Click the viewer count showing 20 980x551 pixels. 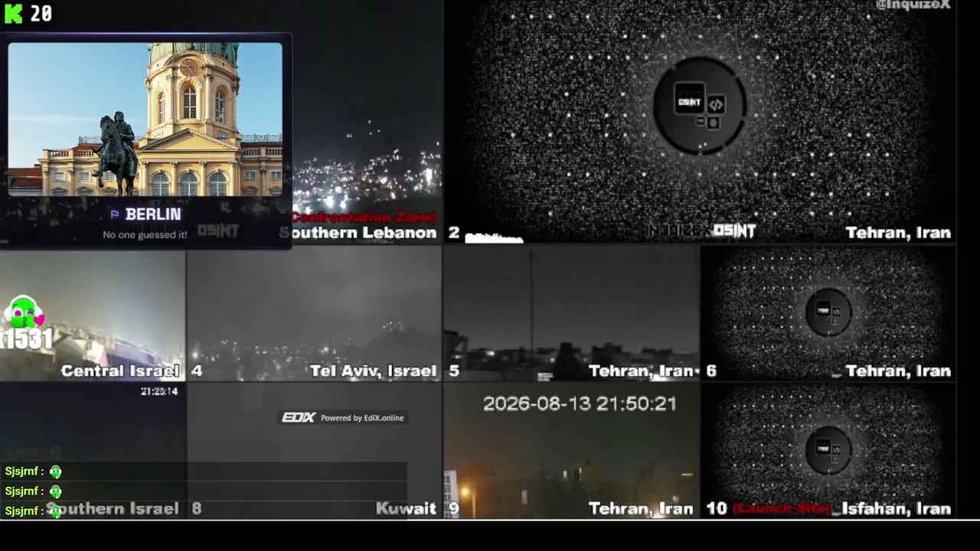coord(41,14)
